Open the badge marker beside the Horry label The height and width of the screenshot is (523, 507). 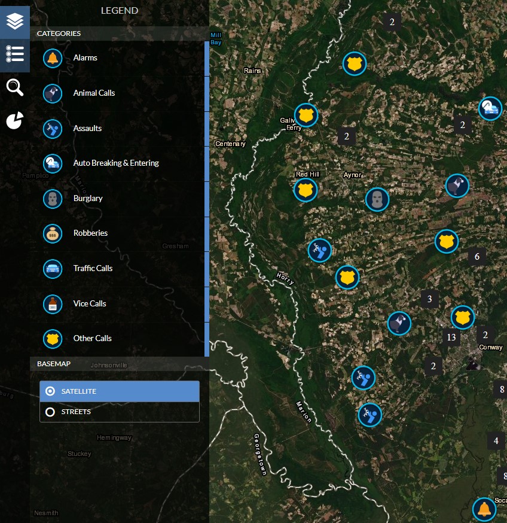pos(347,277)
